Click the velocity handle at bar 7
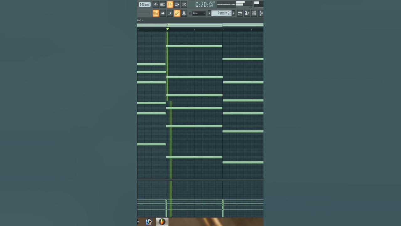Viewport: 401px width, 226px height. click(223, 200)
